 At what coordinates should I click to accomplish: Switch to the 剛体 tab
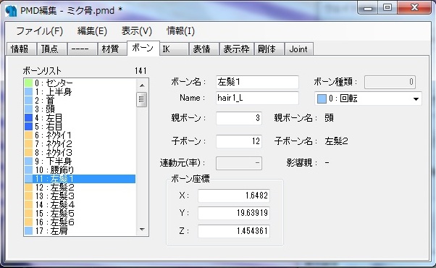(x=269, y=49)
